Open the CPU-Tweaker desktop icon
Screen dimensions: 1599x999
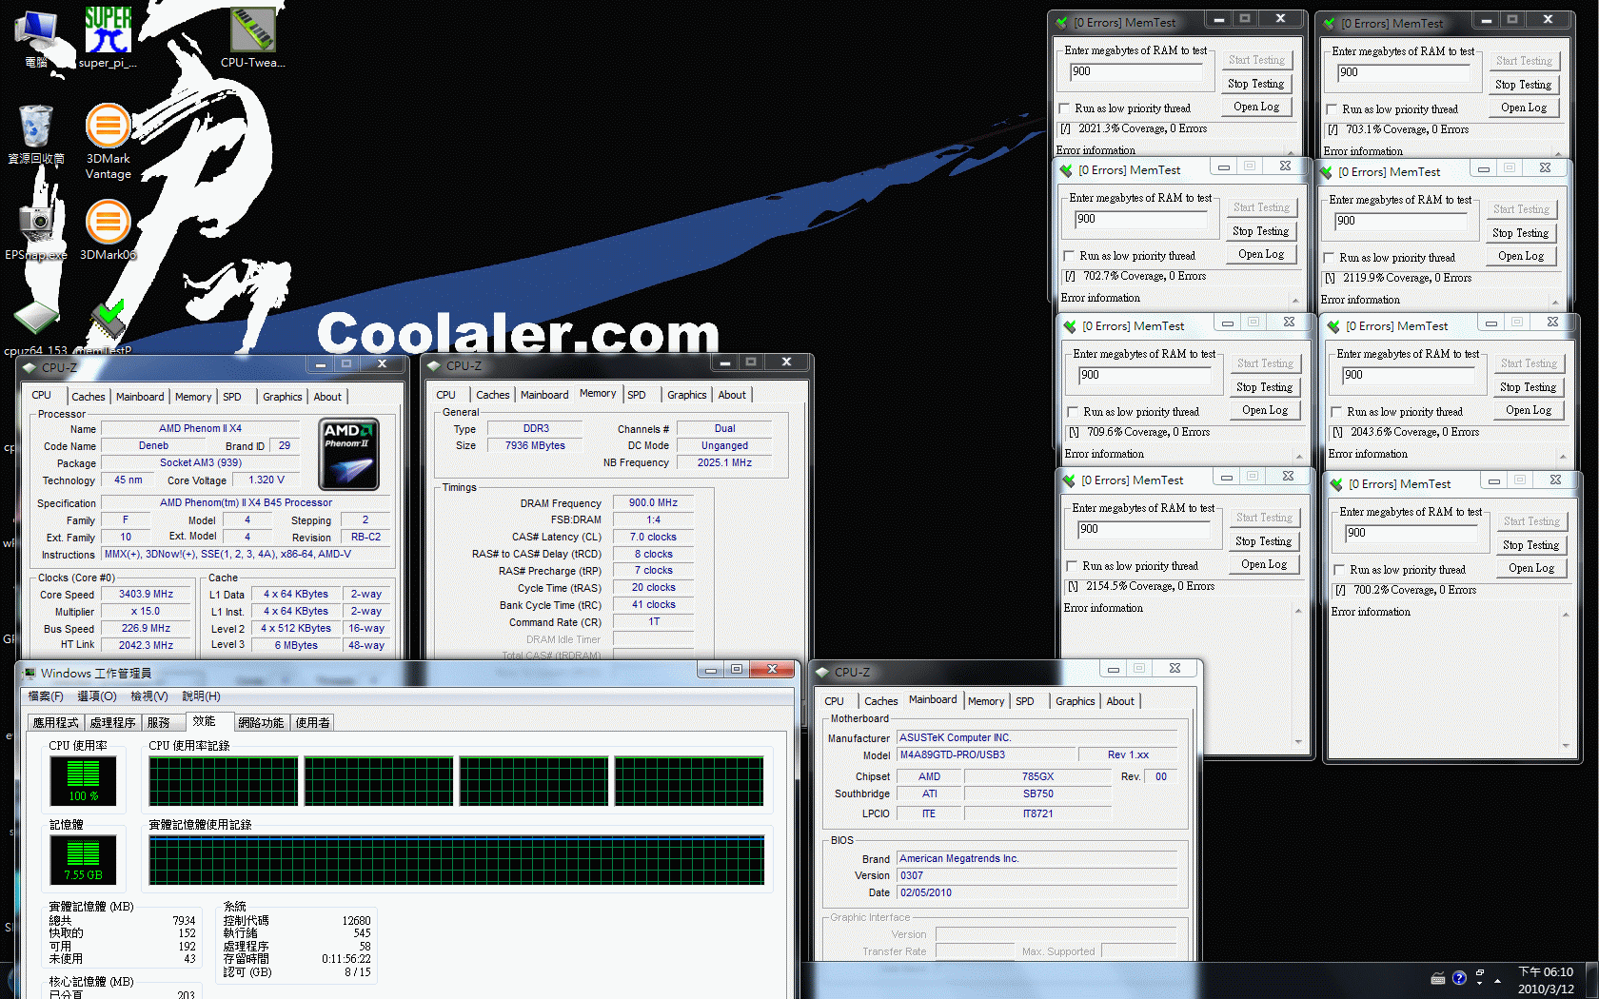(x=253, y=38)
